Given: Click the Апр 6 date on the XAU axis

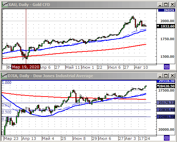Looking at the screenshot, I should tap(45, 67).
